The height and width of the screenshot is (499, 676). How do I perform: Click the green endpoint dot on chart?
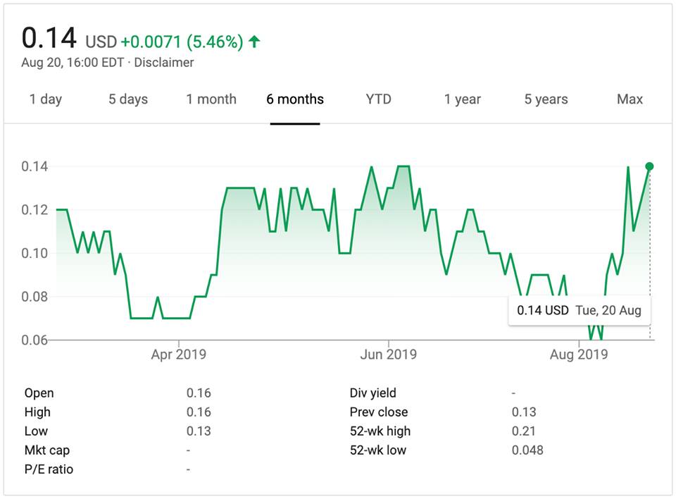(x=649, y=166)
